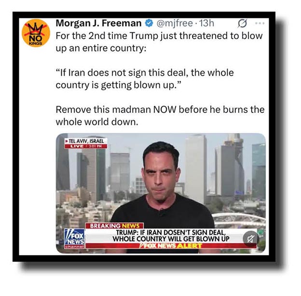
Task: Open Morgan J. Freeman's profile name
Action: pos(99,23)
